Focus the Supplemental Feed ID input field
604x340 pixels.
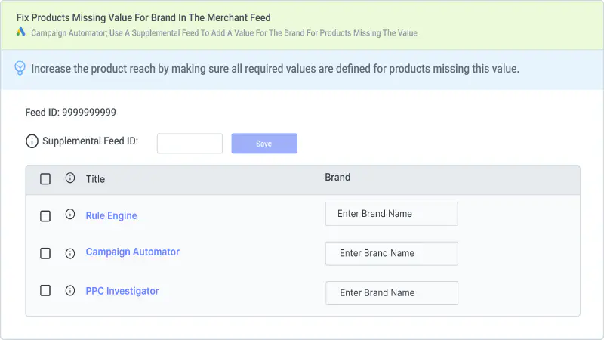click(190, 144)
